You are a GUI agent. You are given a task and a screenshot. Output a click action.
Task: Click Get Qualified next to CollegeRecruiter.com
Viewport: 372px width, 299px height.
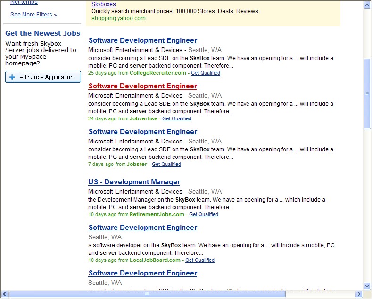coord(206,73)
